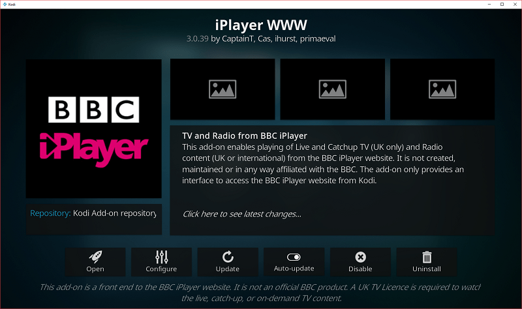Minimize the Kodi window
This screenshot has width=522, height=309.
pyautogui.click(x=489, y=5)
